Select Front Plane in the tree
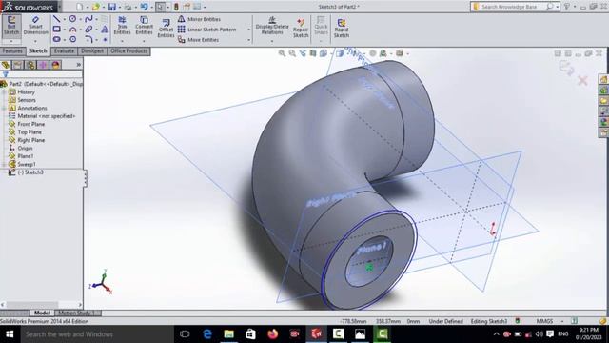 coord(31,124)
